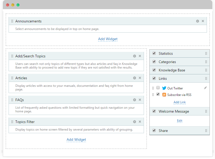Open settings gear for Announcements widget
Screen dimensions: 215x159
pos(198,21)
